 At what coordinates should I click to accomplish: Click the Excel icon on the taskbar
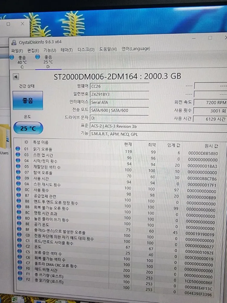(x=15, y=300)
